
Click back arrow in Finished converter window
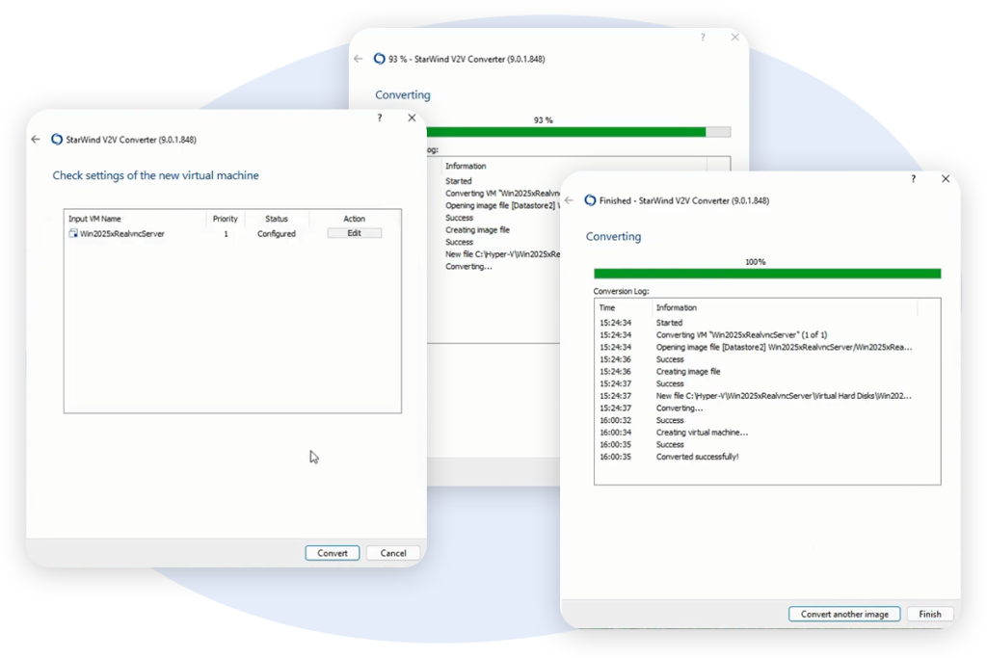pyautogui.click(x=569, y=200)
